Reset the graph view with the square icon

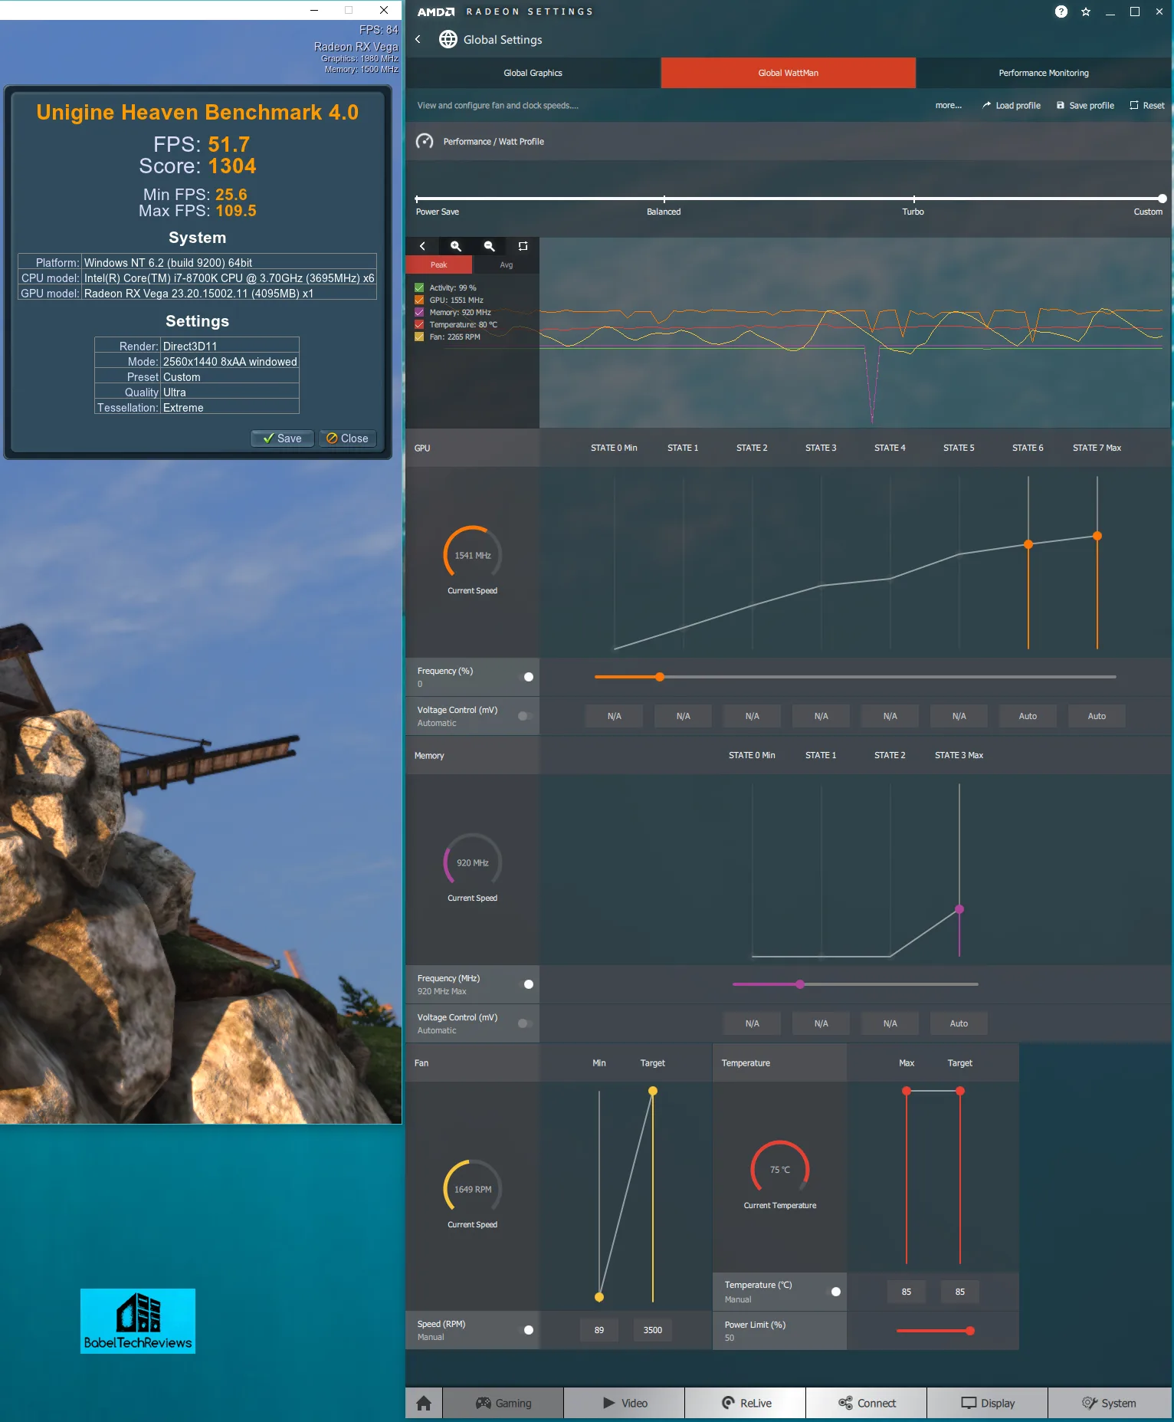(523, 246)
